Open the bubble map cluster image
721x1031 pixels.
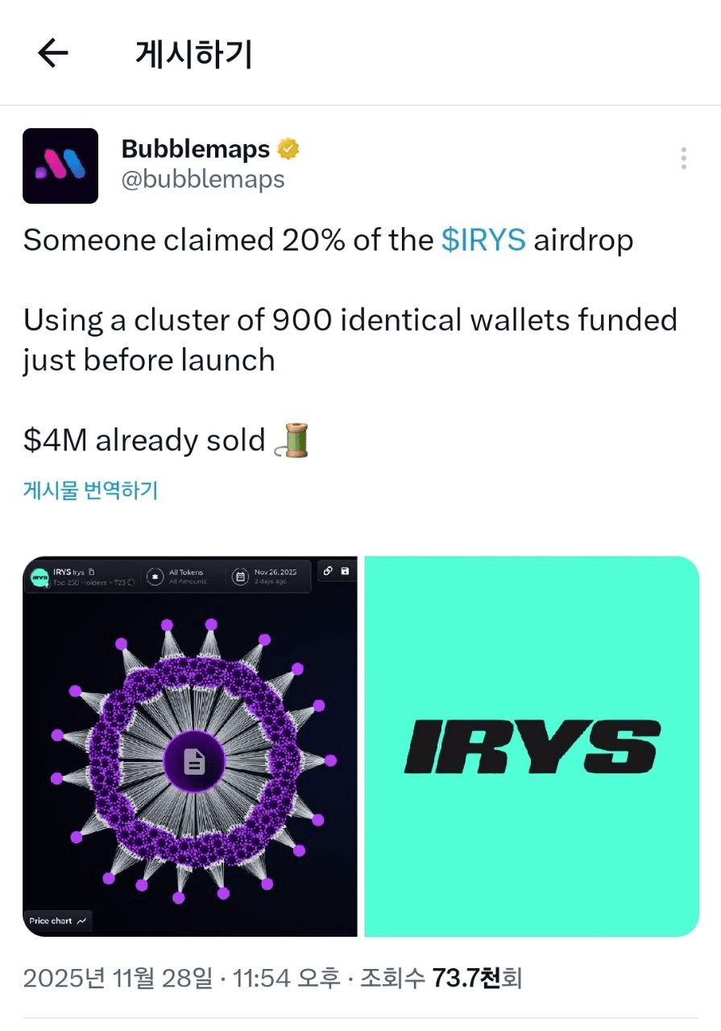[x=190, y=746]
